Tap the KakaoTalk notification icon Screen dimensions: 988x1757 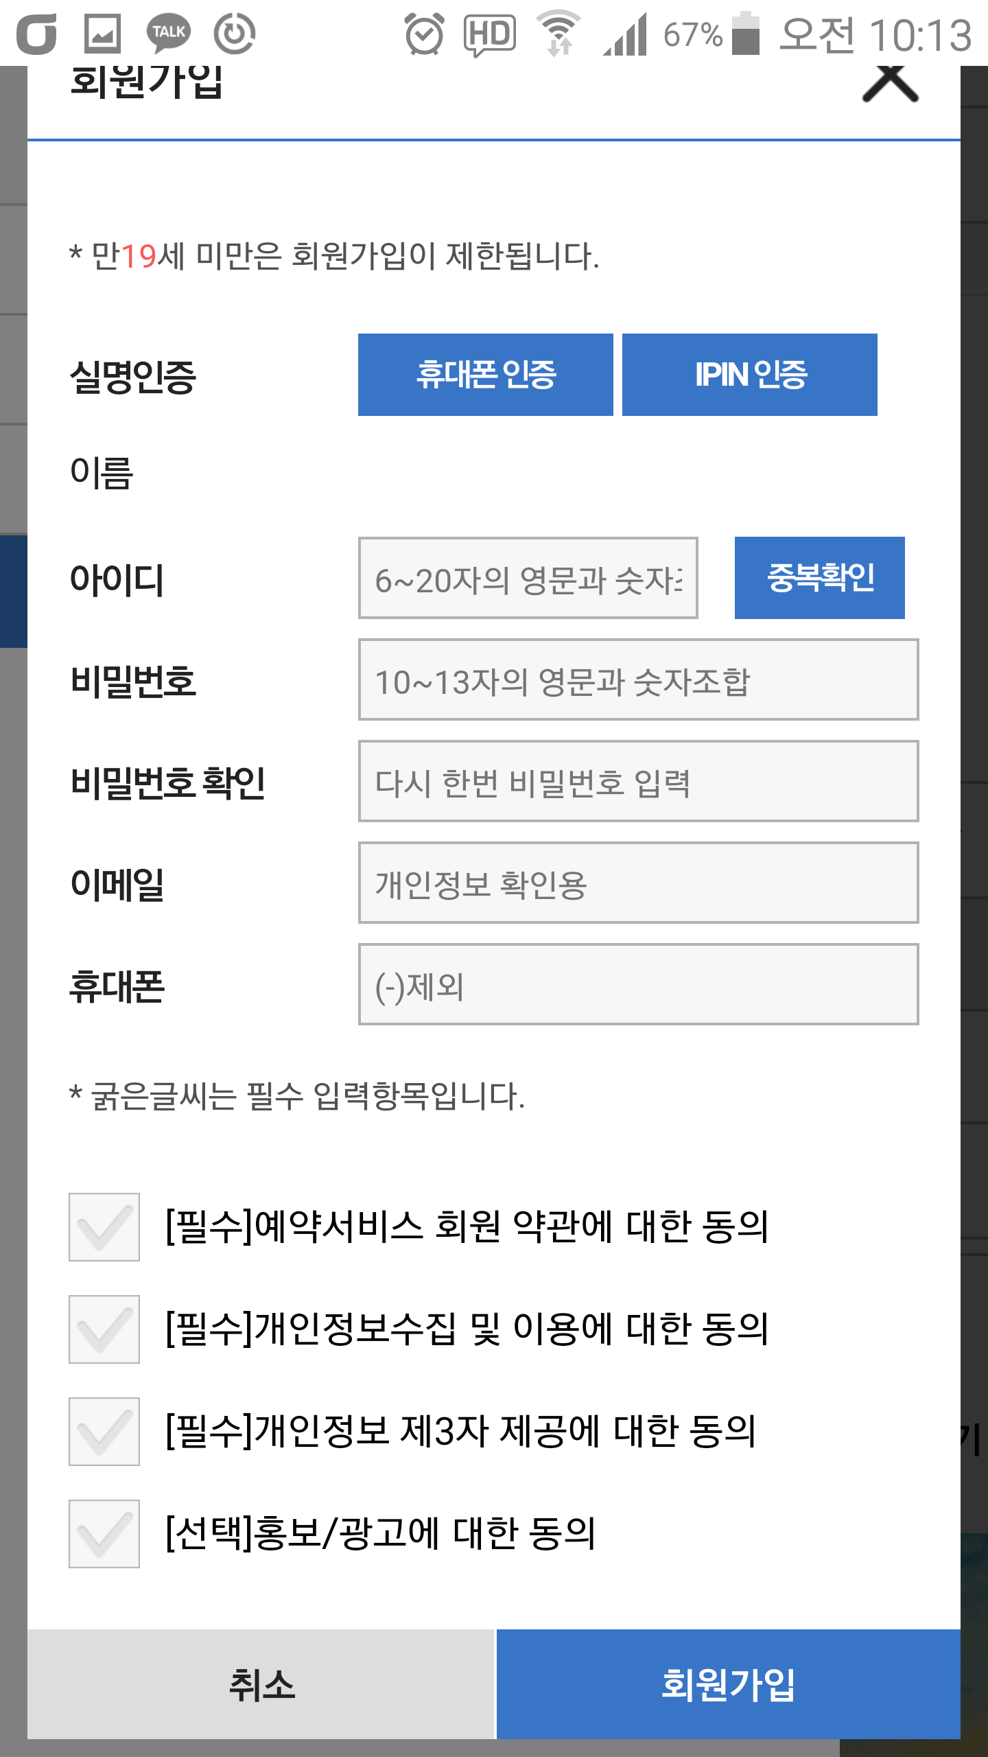pyautogui.click(x=168, y=33)
